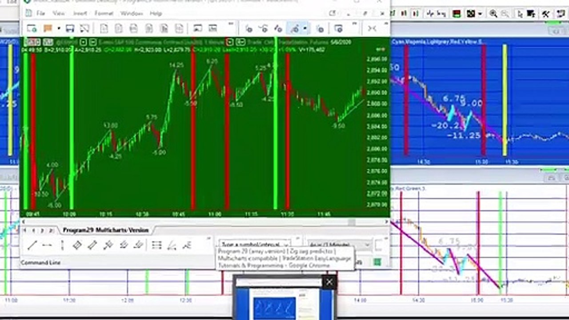569x320 pixels.
Task: Open the dropdown arrow beside the black-and-white square icon
Action: coord(480,14)
